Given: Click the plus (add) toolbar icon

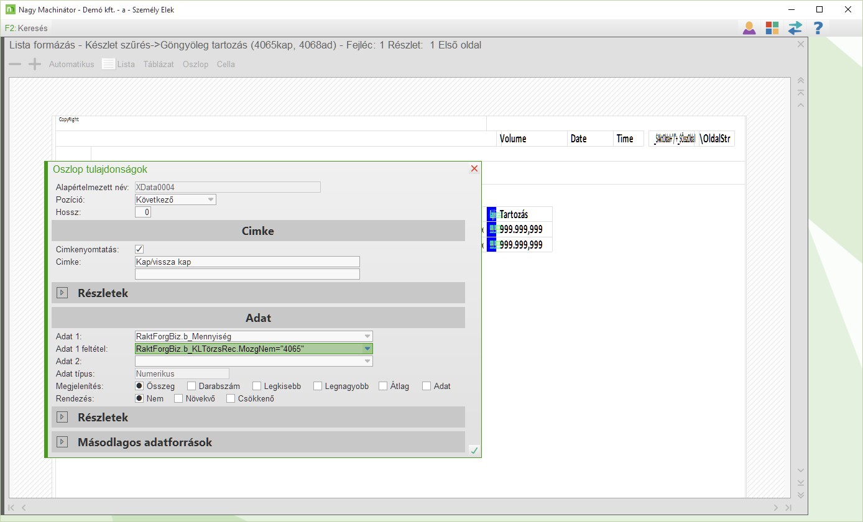Looking at the screenshot, I should (35, 64).
